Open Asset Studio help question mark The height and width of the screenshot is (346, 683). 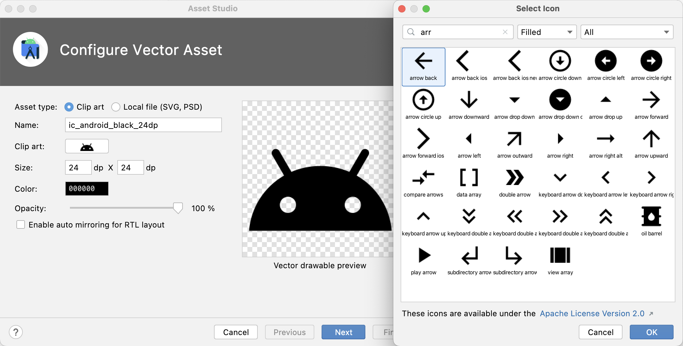16,332
